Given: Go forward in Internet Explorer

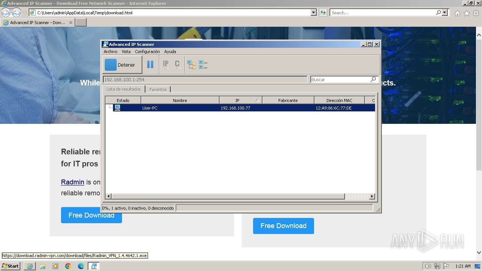Looking at the screenshot, I should coord(16,12).
